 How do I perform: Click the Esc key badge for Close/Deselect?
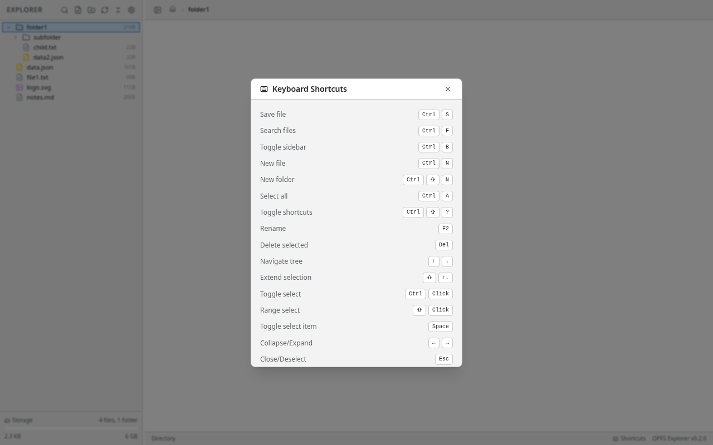(444, 359)
